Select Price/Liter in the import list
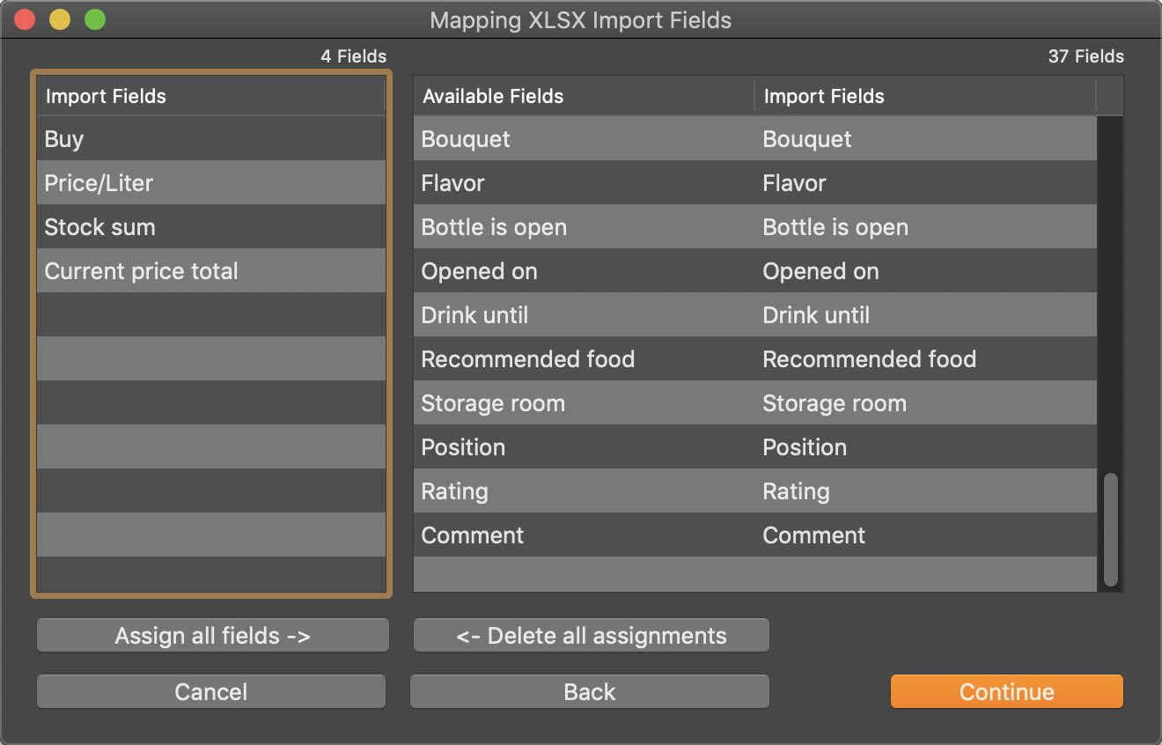 click(x=210, y=183)
